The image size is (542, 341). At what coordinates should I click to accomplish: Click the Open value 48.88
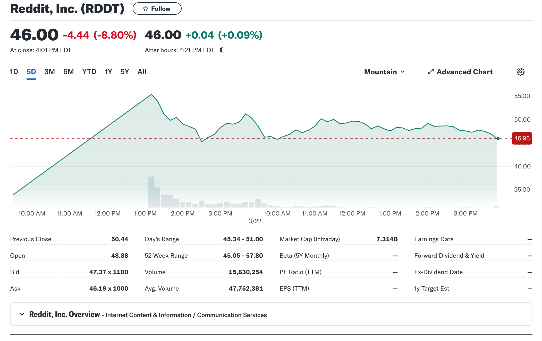120,256
